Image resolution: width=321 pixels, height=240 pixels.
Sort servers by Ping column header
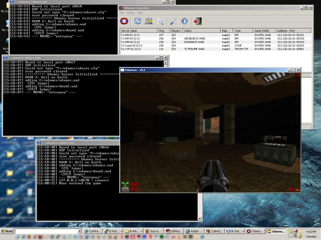coord(164,30)
